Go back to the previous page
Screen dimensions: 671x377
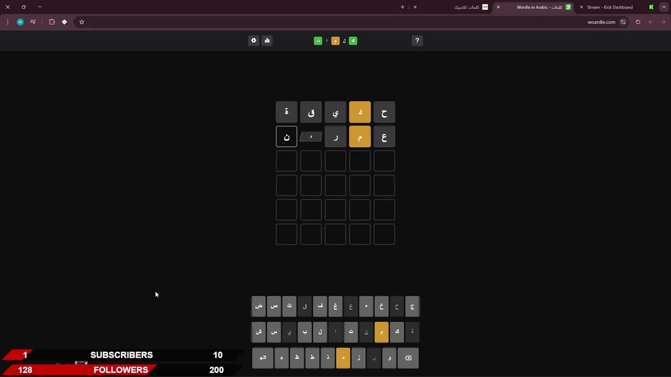coord(663,22)
